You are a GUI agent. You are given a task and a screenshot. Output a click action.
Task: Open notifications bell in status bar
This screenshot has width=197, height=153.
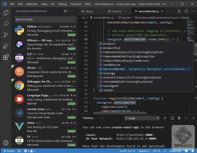(x=193, y=151)
